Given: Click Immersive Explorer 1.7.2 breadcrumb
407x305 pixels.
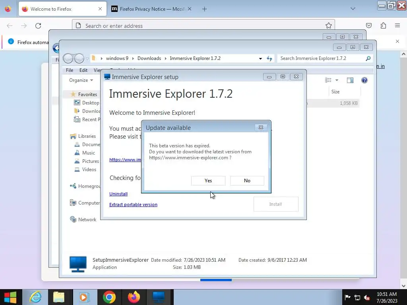Looking at the screenshot, I should coord(195,58).
